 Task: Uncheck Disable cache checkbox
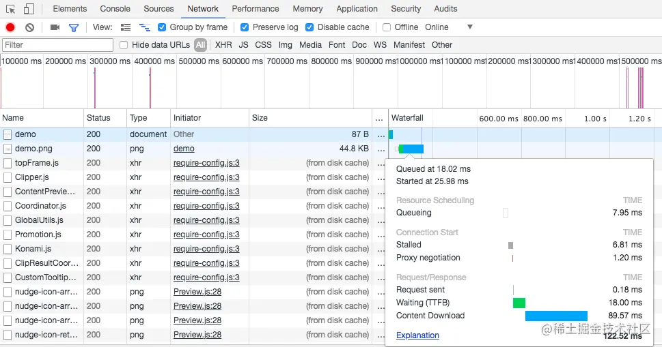coord(309,27)
